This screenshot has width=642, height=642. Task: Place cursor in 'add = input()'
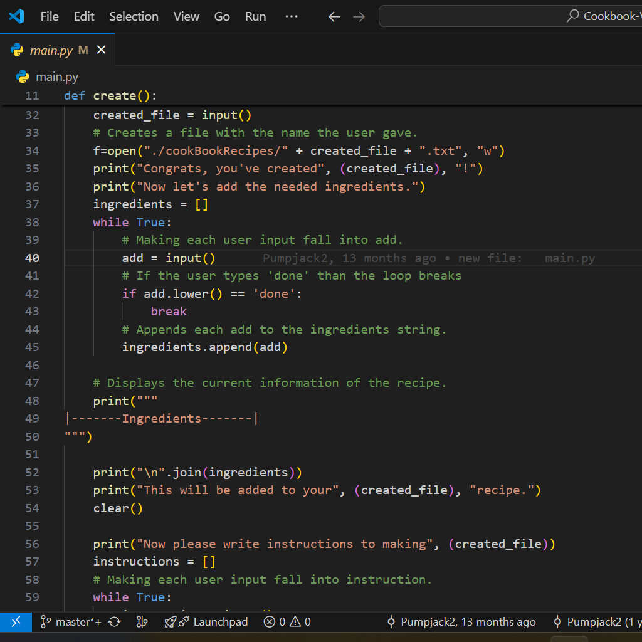(x=168, y=258)
